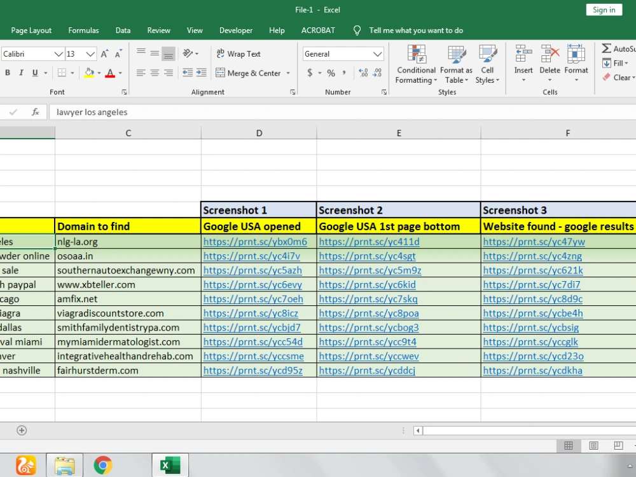Click the Increase Font Size icon
Image resolution: width=636 pixels, height=477 pixels.
[104, 54]
